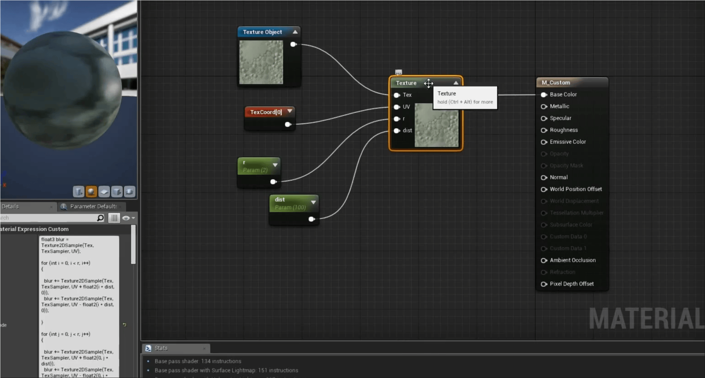Close the Stats tab
The height and width of the screenshot is (378, 705).
(x=204, y=348)
